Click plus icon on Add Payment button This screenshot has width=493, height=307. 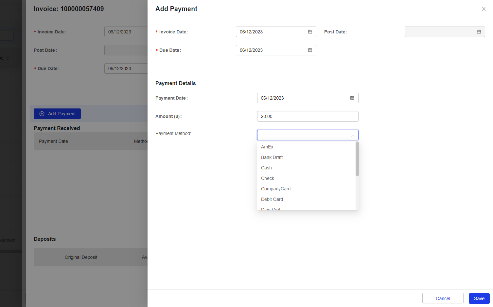42,114
